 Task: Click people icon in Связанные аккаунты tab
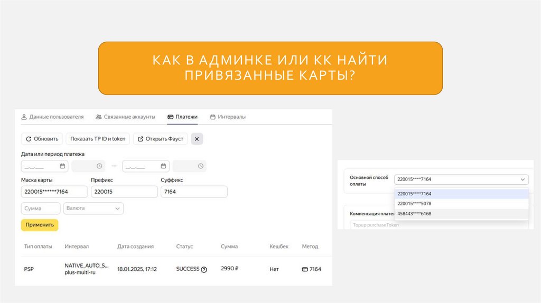[99, 117]
